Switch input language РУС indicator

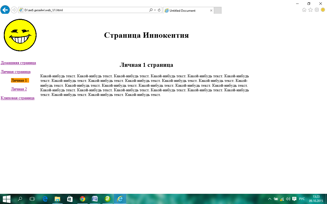302,199
